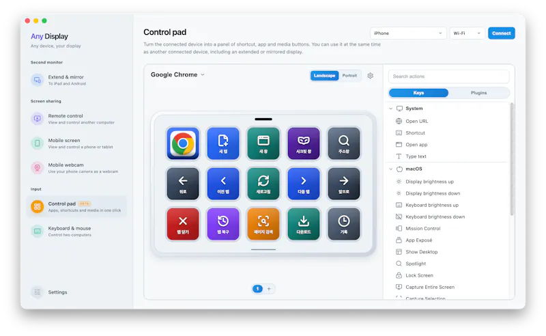Open Extend & mirror in sidebar

coord(76,80)
